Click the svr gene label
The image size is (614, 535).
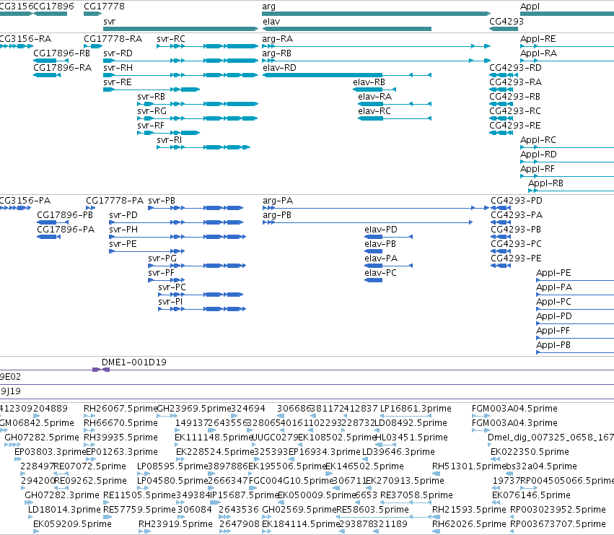109,22
